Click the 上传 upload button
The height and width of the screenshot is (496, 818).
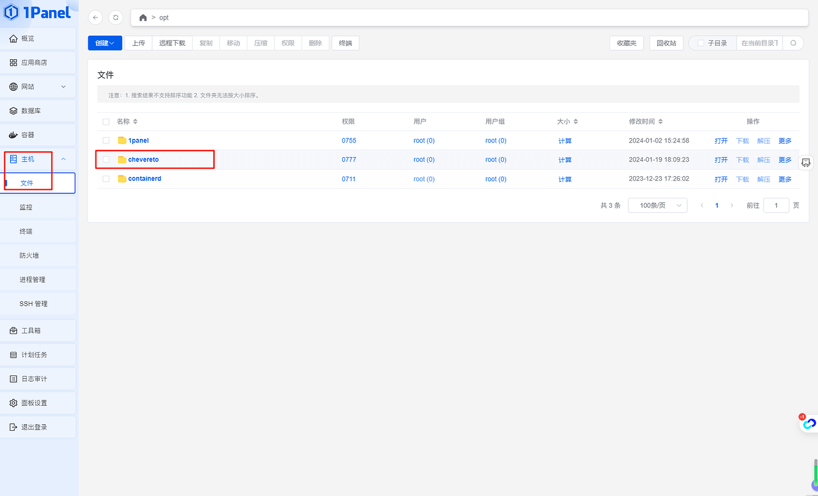coord(138,43)
